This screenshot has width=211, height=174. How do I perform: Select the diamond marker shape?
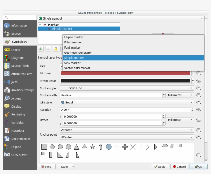click(52, 147)
